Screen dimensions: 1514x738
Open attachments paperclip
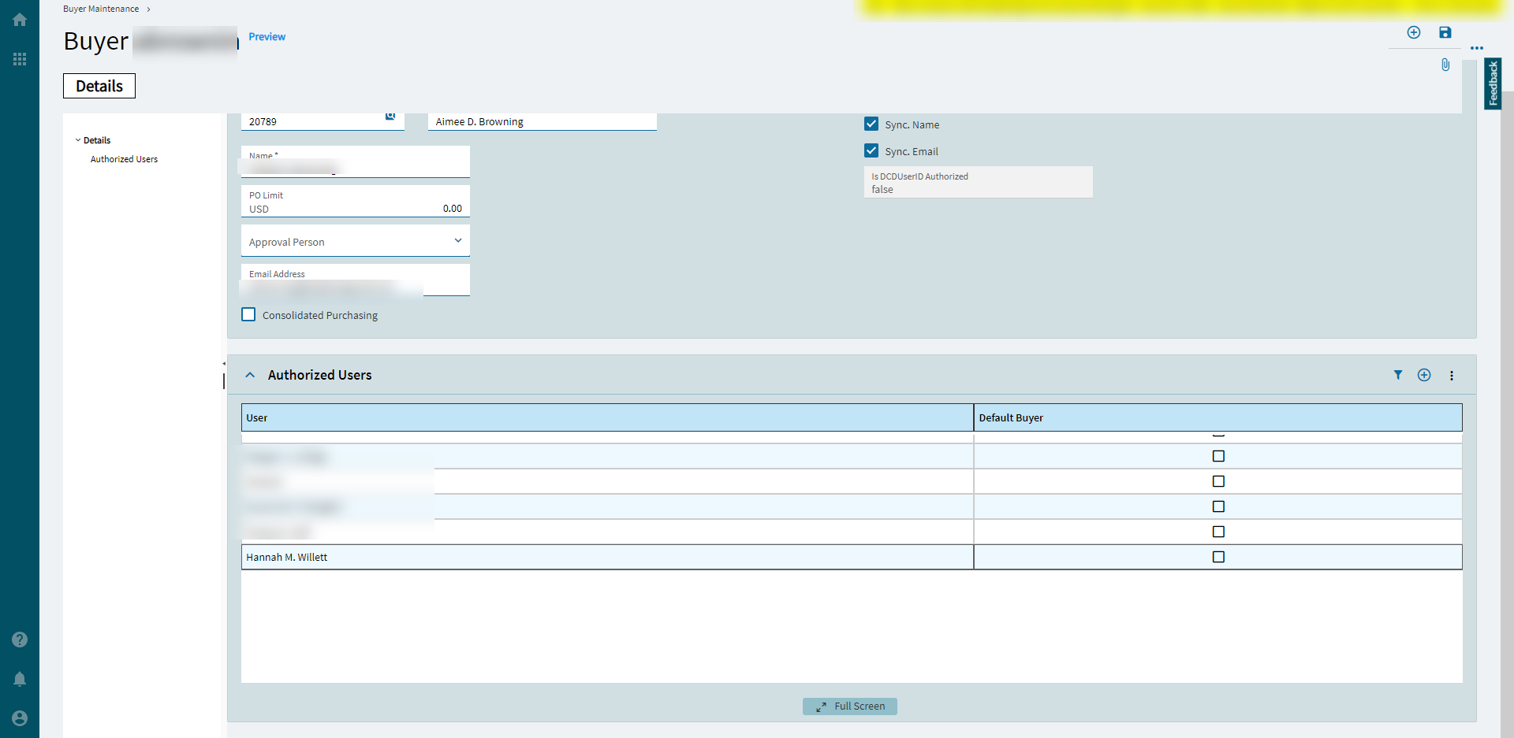1445,65
